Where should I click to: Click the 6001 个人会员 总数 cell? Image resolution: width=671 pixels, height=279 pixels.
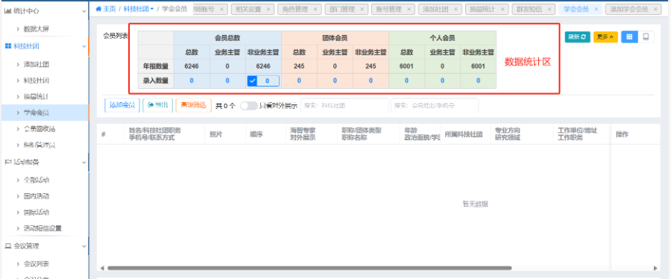[406, 66]
